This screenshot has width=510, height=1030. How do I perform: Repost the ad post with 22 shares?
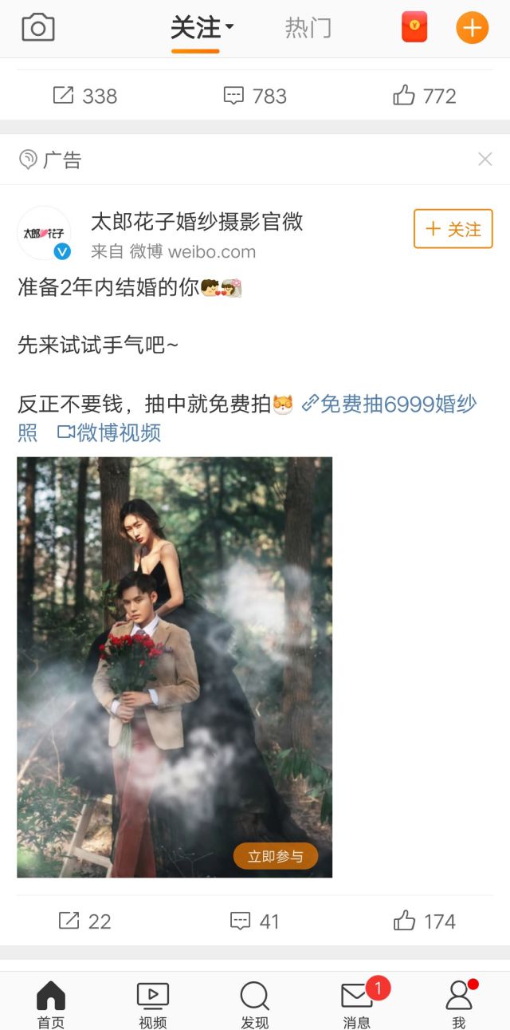pyautogui.click(x=84, y=921)
